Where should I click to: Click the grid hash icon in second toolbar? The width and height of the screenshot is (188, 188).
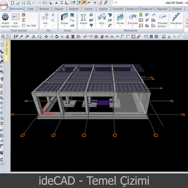[156, 37]
